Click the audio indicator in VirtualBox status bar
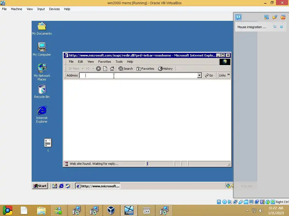289x216 pixels. 230,202
